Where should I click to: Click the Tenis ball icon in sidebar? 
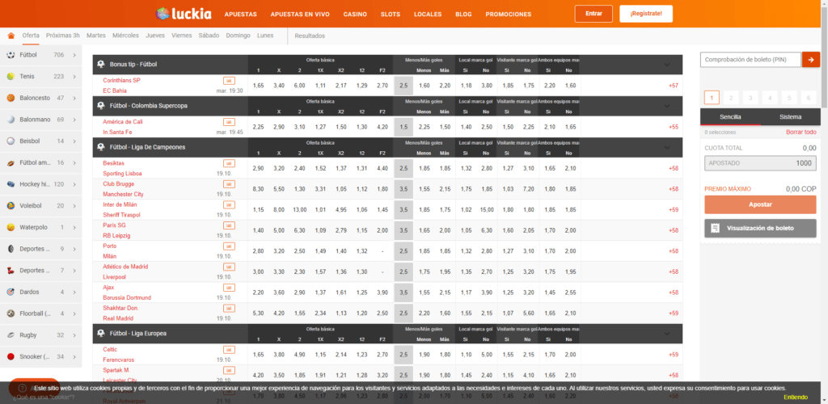[11, 76]
